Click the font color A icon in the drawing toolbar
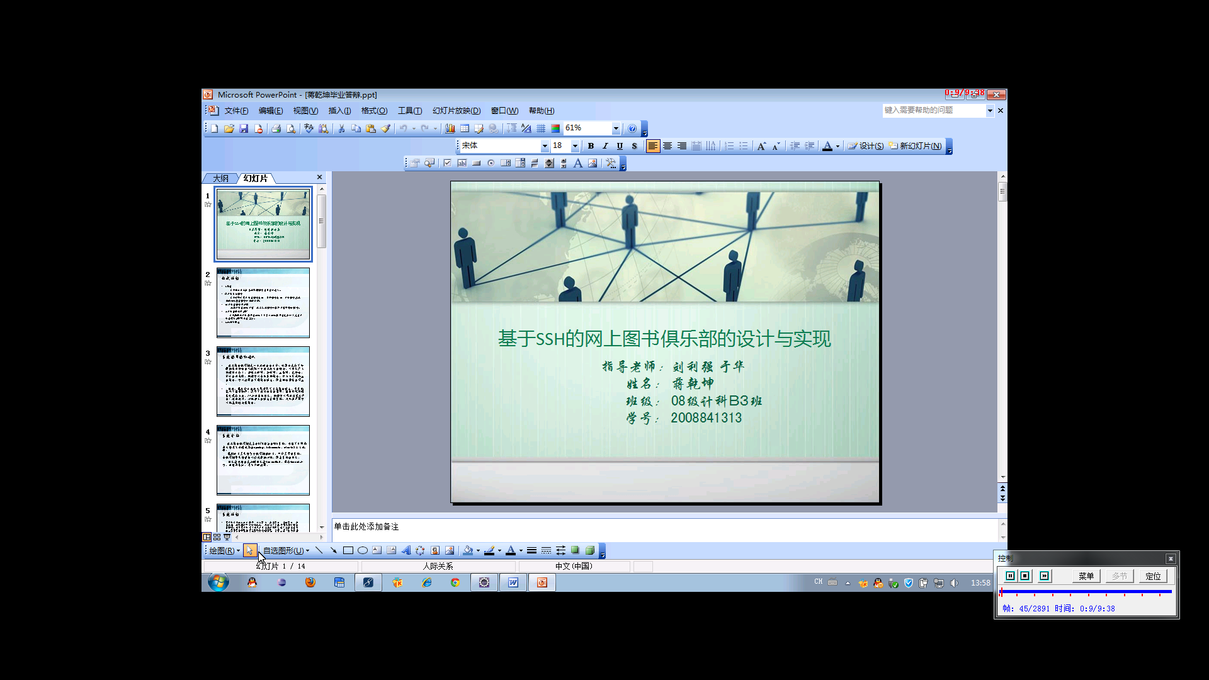The height and width of the screenshot is (680, 1209). [511, 550]
